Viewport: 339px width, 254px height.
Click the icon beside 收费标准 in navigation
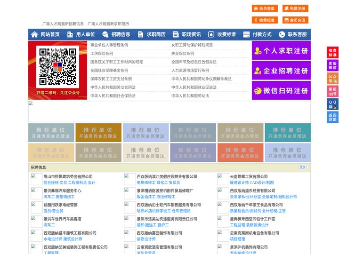211,34
